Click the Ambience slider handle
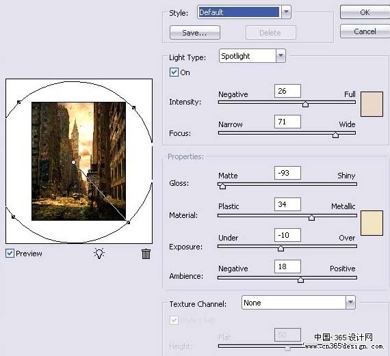Image resolution: width=390 pixels, height=356 pixels. [x=300, y=279]
